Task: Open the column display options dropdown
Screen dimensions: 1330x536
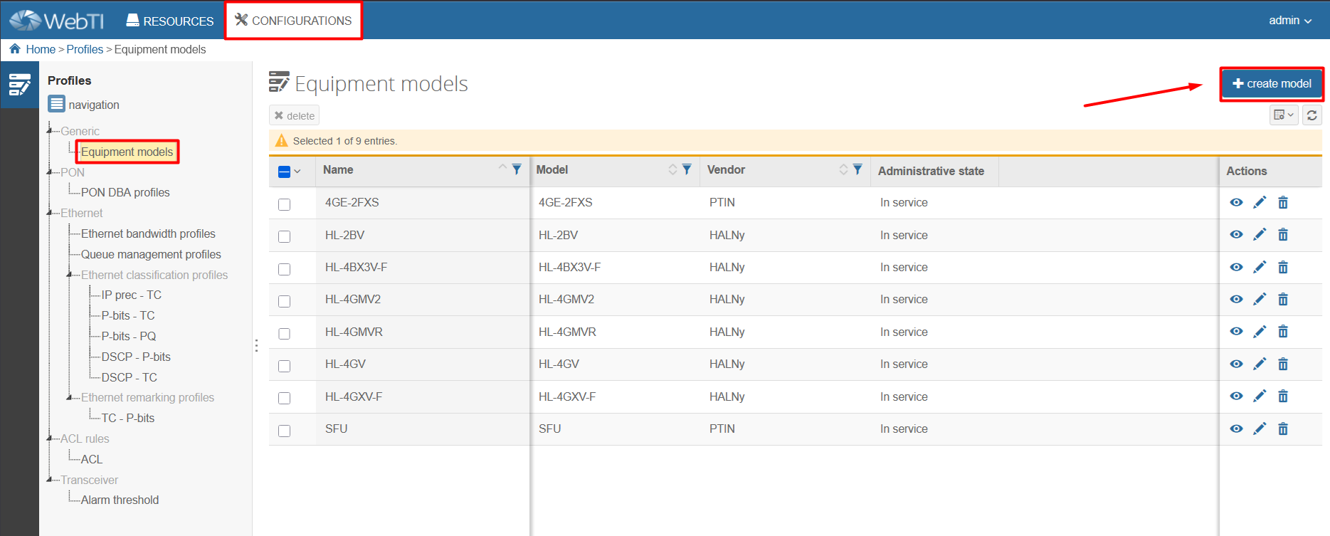Action: pyautogui.click(x=1284, y=115)
